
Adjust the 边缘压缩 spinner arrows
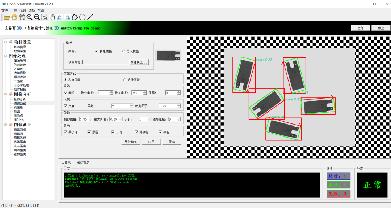(x=179, y=119)
